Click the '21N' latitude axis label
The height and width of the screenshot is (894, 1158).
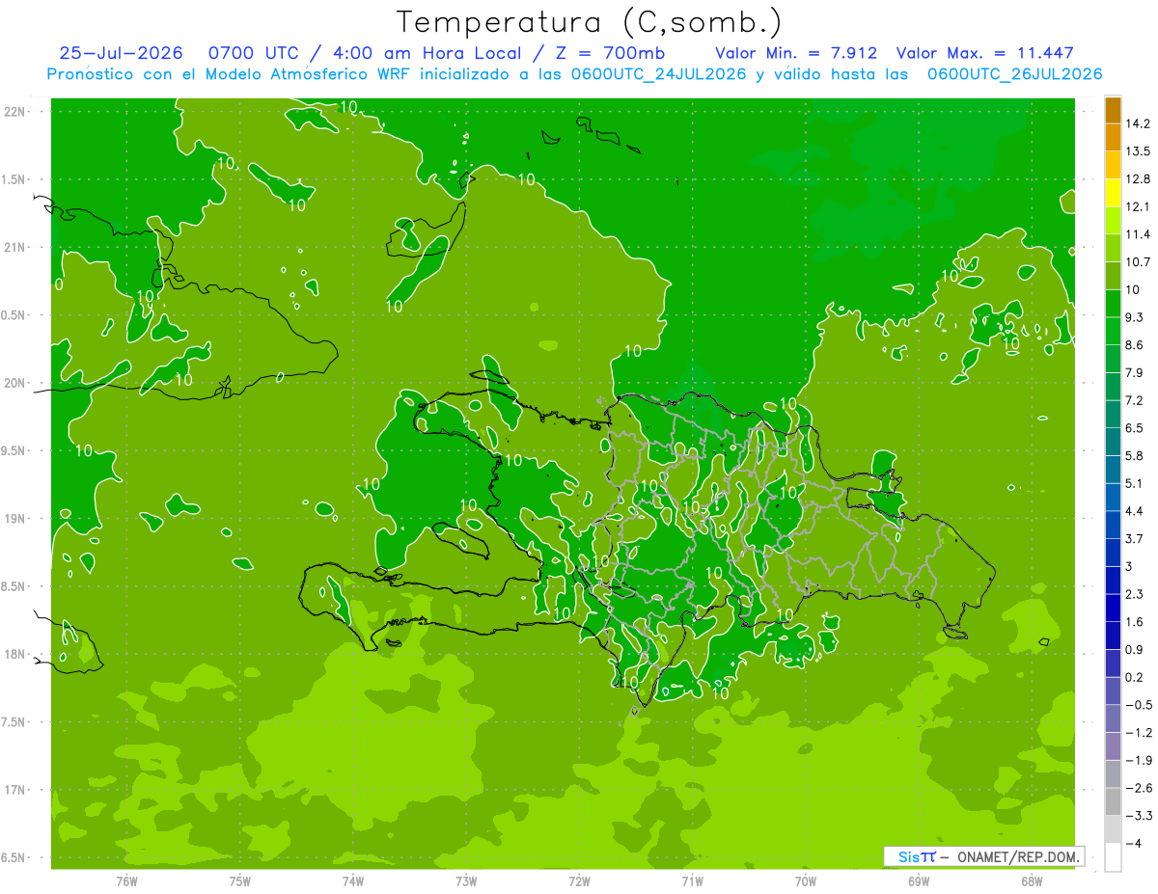pyautogui.click(x=16, y=248)
